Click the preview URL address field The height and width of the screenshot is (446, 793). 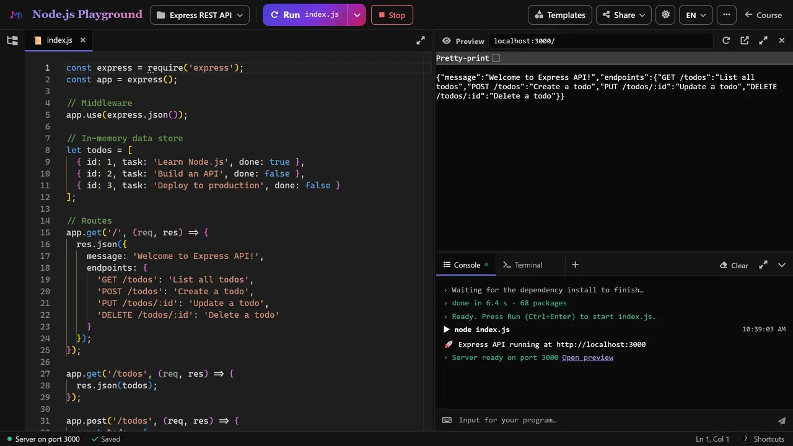click(600, 41)
